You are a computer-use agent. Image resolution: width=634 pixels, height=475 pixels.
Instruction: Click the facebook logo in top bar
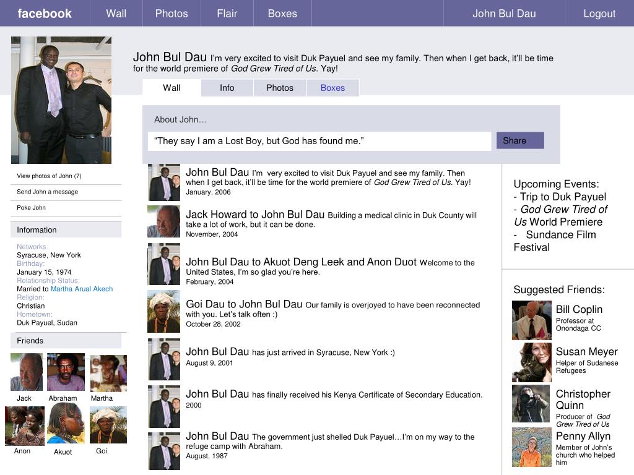click(45, 14)
